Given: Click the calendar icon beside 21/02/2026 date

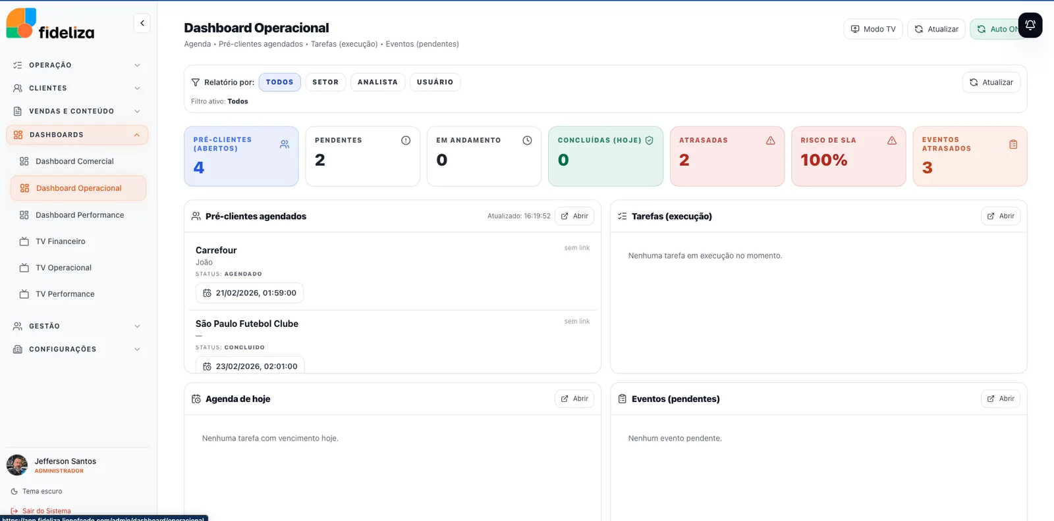Looking at the screenshot, I should [x=207, y=293].
